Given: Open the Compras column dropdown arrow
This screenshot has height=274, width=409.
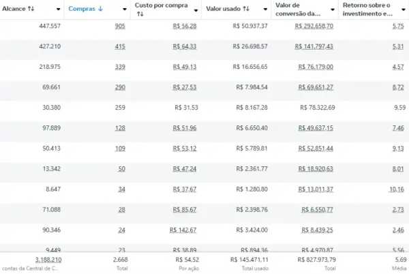Looking at the screenshot, I should (x=125, y=10).
